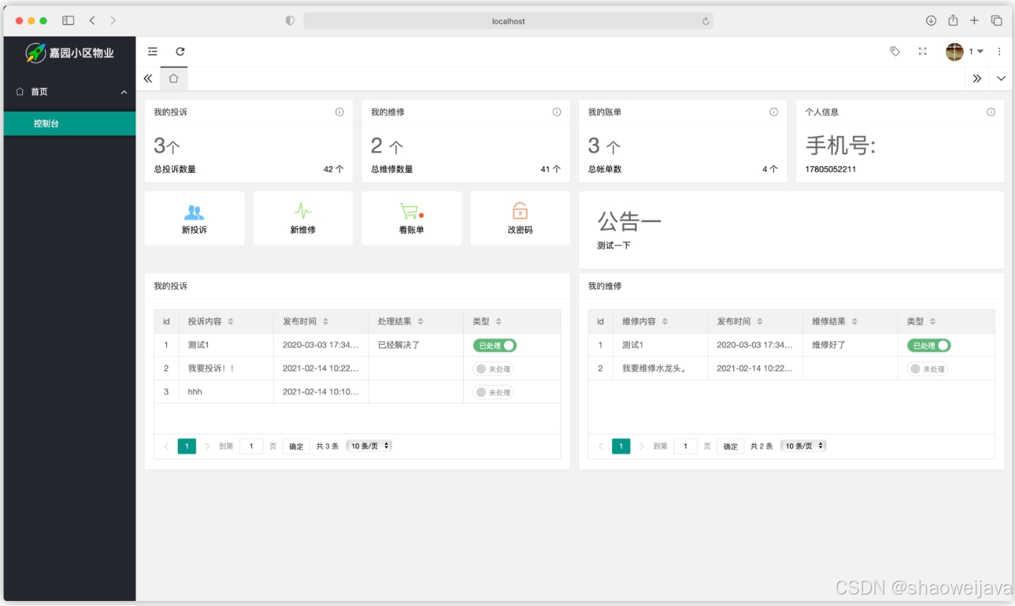Screen dimensions: 1015x606
Task: Open Safari share icon
Action: click(x=953, y=20)
